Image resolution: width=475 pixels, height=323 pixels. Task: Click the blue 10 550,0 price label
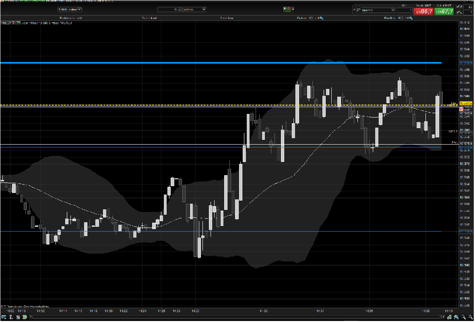(466, 232)
